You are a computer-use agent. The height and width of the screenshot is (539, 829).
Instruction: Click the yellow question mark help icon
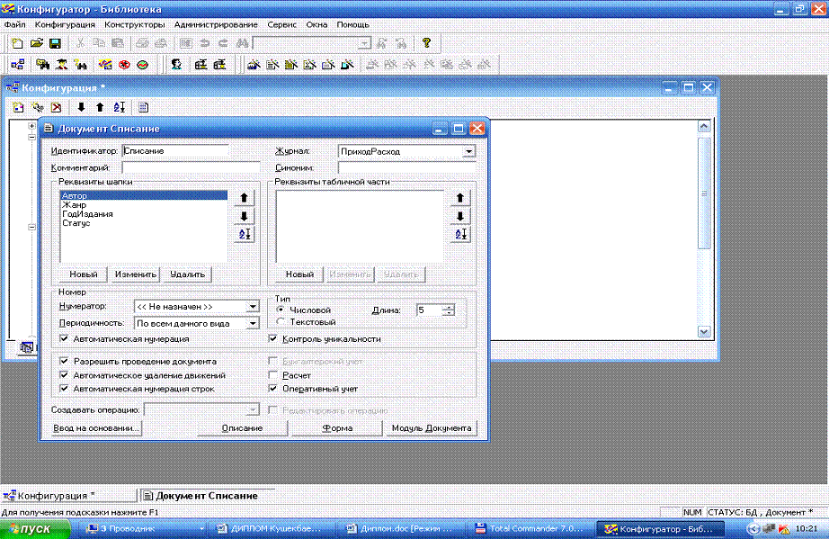(426, 43)
